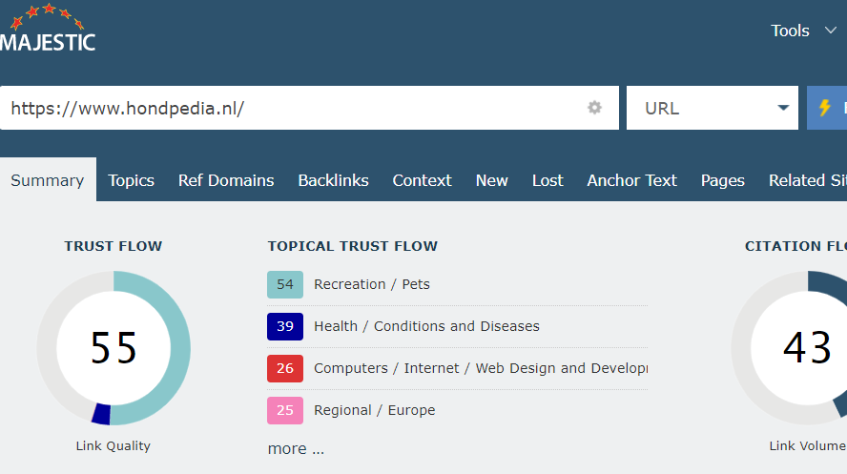Click the lightning bolt search button
This screenshot has height=474, width=847.
(826, 108)
